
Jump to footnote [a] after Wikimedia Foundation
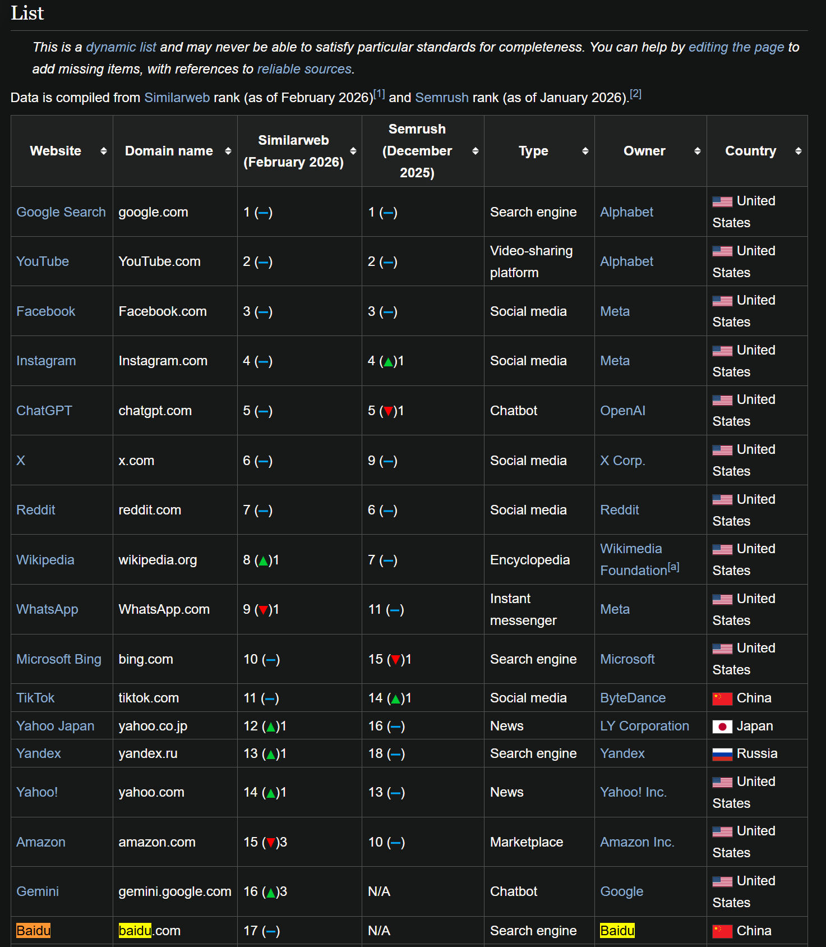[673, 567]
